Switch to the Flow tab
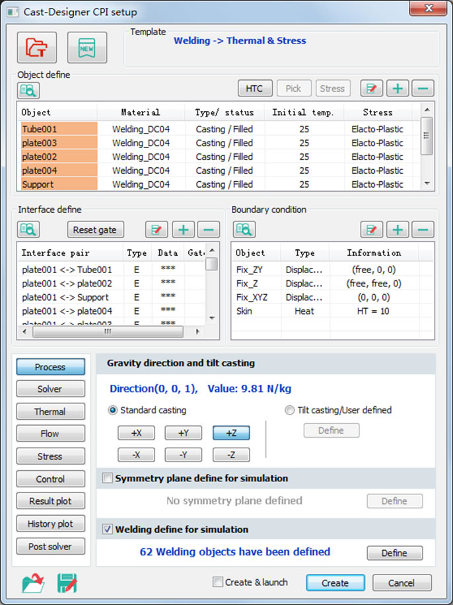The image size is (453, 605). 50,434
